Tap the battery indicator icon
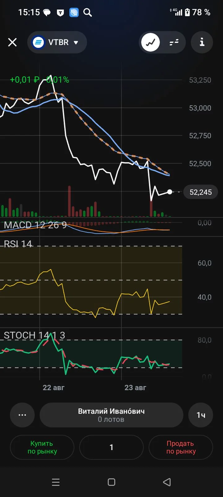 tap(187, 12)
